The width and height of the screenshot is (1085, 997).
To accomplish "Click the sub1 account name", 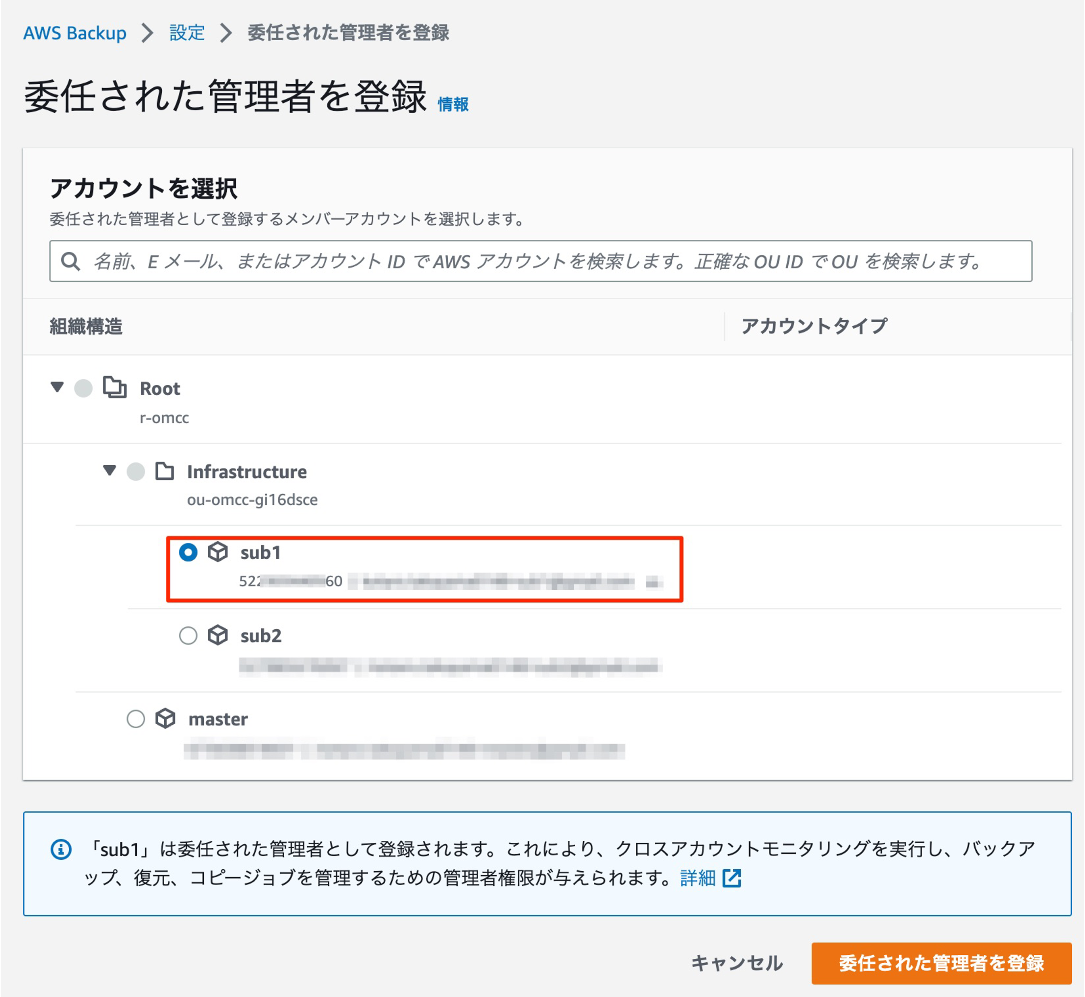I will coord(260,552).
